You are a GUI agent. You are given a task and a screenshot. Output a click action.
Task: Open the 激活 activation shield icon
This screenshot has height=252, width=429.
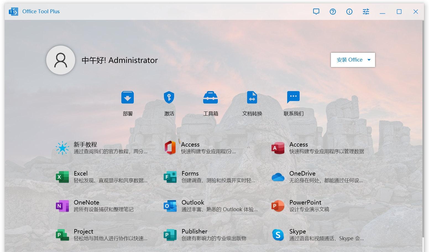click(169, 97)
